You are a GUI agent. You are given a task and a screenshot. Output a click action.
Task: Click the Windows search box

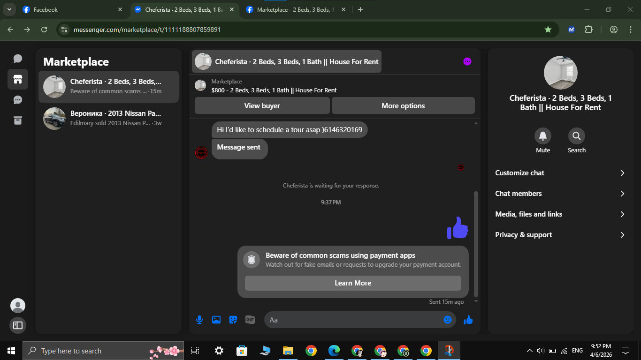103,351
